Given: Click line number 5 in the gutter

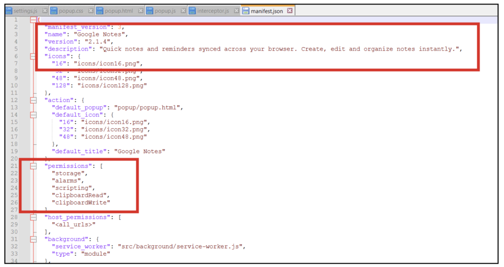Looking at the screenshot, I should (16, 49).
